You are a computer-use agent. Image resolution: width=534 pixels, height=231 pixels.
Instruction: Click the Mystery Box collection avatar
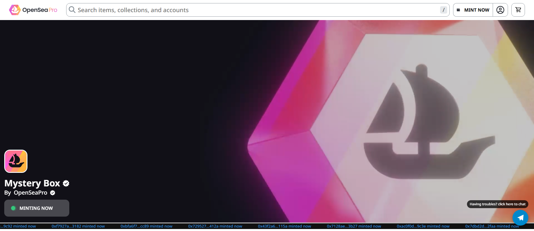(x=16, y=161)
